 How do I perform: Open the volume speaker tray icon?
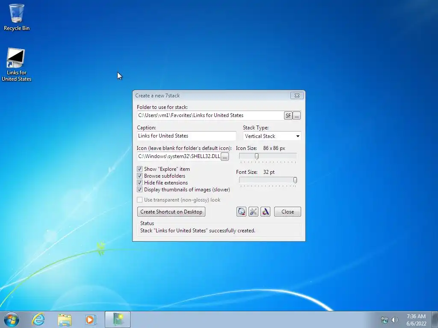pyautogui.click(x=395, y=320)
